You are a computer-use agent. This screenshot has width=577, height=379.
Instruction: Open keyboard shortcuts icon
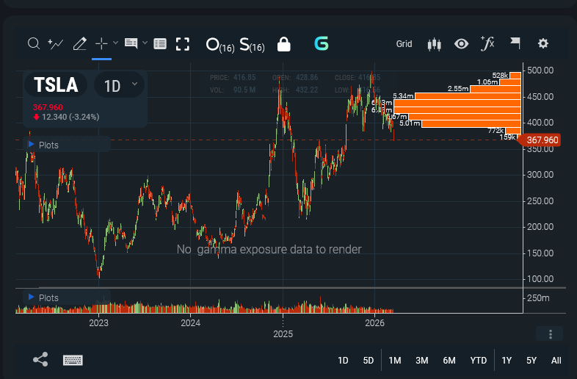click(x=73, y=360)
